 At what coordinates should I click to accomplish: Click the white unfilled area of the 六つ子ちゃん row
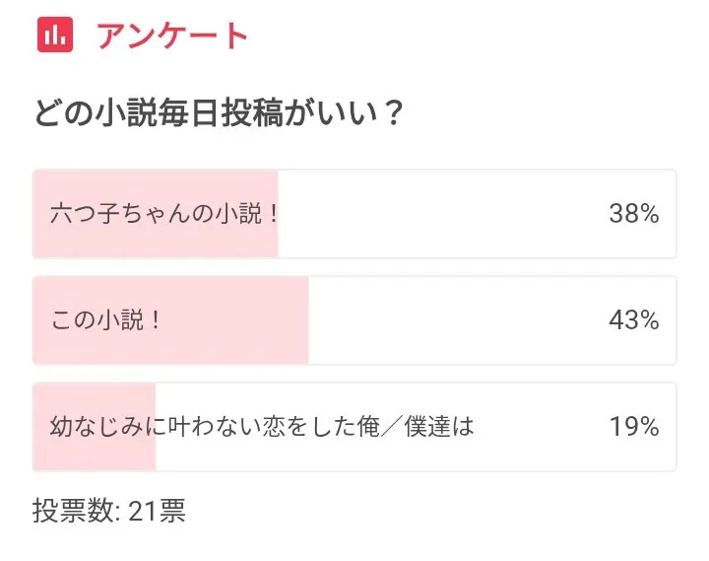tap(443, 214)
